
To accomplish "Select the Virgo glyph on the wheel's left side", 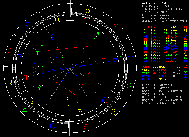I will [10, 82].
